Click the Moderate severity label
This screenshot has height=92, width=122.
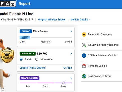46,42
